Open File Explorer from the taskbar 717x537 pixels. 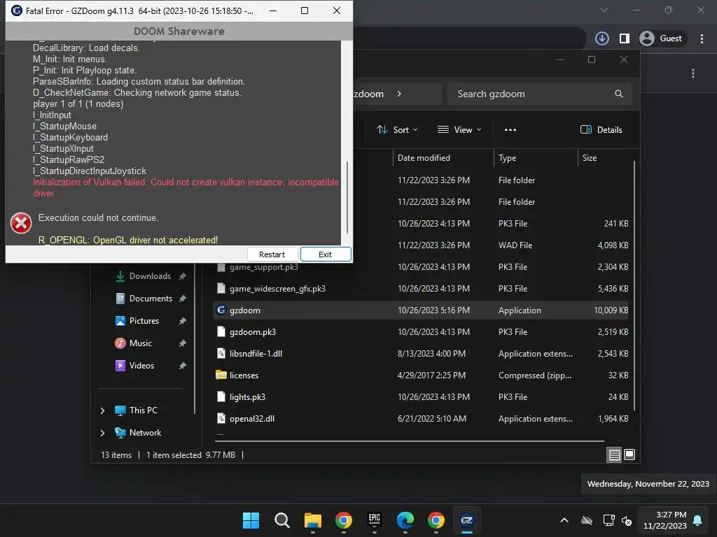coord(313,520)
